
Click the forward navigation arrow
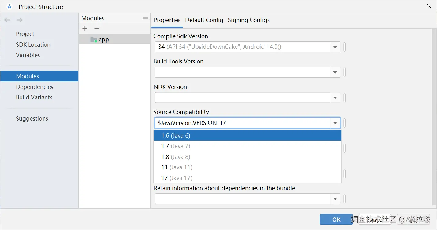click(x=19, y=20)
